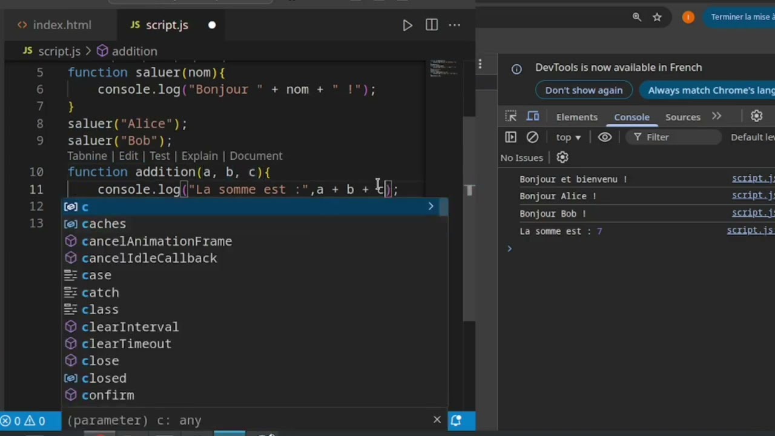Open the script.js link for 'Bonjour Bob !'
The image size is (775, 436).
pyautogui.click(x=753, y=213)
